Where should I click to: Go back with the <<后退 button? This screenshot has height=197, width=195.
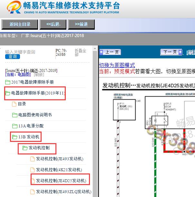pyautogui.click(x=53, y=25)
